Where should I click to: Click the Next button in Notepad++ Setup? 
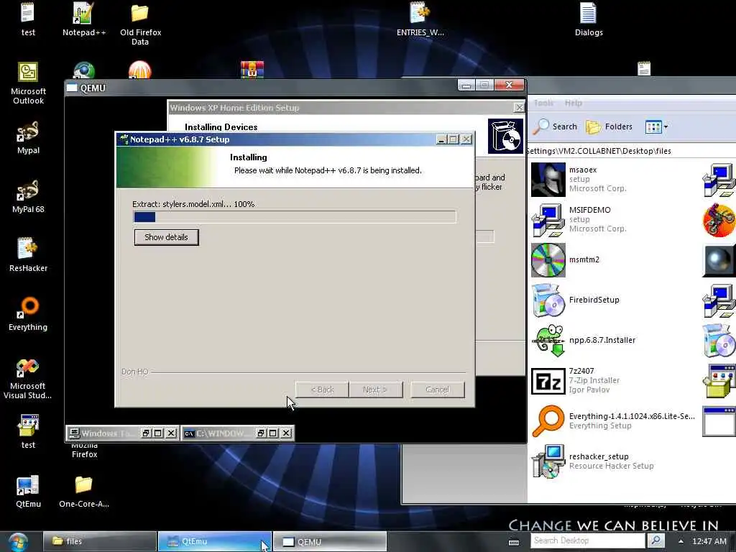click(375, 390)
